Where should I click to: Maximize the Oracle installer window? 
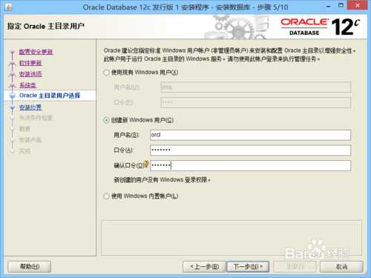[341, 5]
